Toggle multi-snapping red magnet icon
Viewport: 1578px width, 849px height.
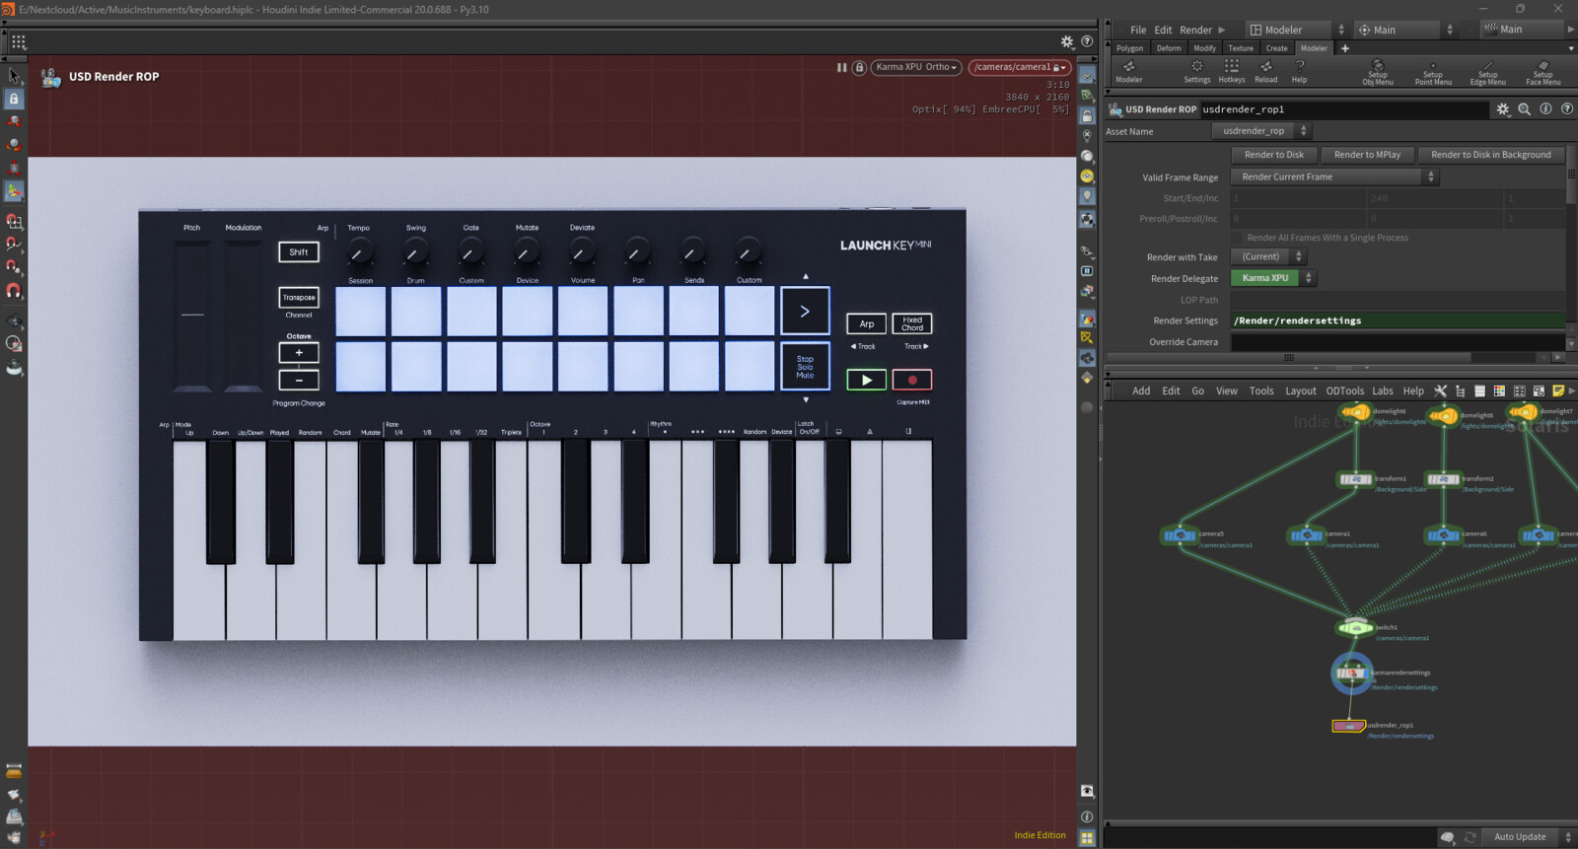[14, 291]
